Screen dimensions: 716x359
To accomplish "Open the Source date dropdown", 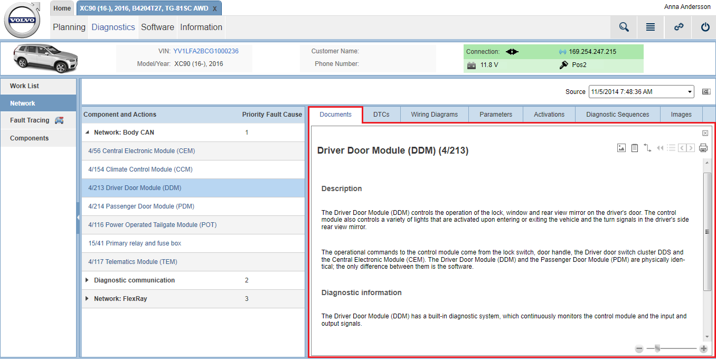I will [x=642, y=91].
